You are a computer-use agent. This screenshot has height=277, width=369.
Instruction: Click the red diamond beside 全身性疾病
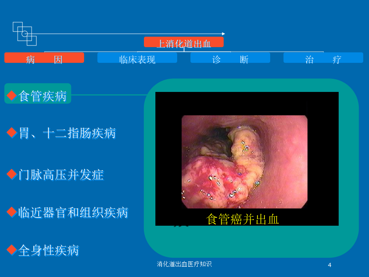(11, 250)
